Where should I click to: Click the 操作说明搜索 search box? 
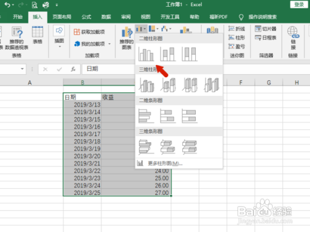click(262, 17)
